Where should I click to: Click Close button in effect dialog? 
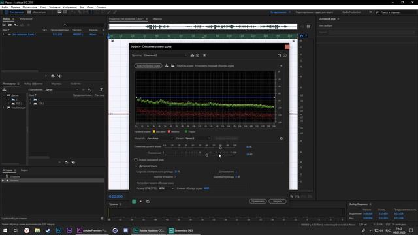[278, 201]
